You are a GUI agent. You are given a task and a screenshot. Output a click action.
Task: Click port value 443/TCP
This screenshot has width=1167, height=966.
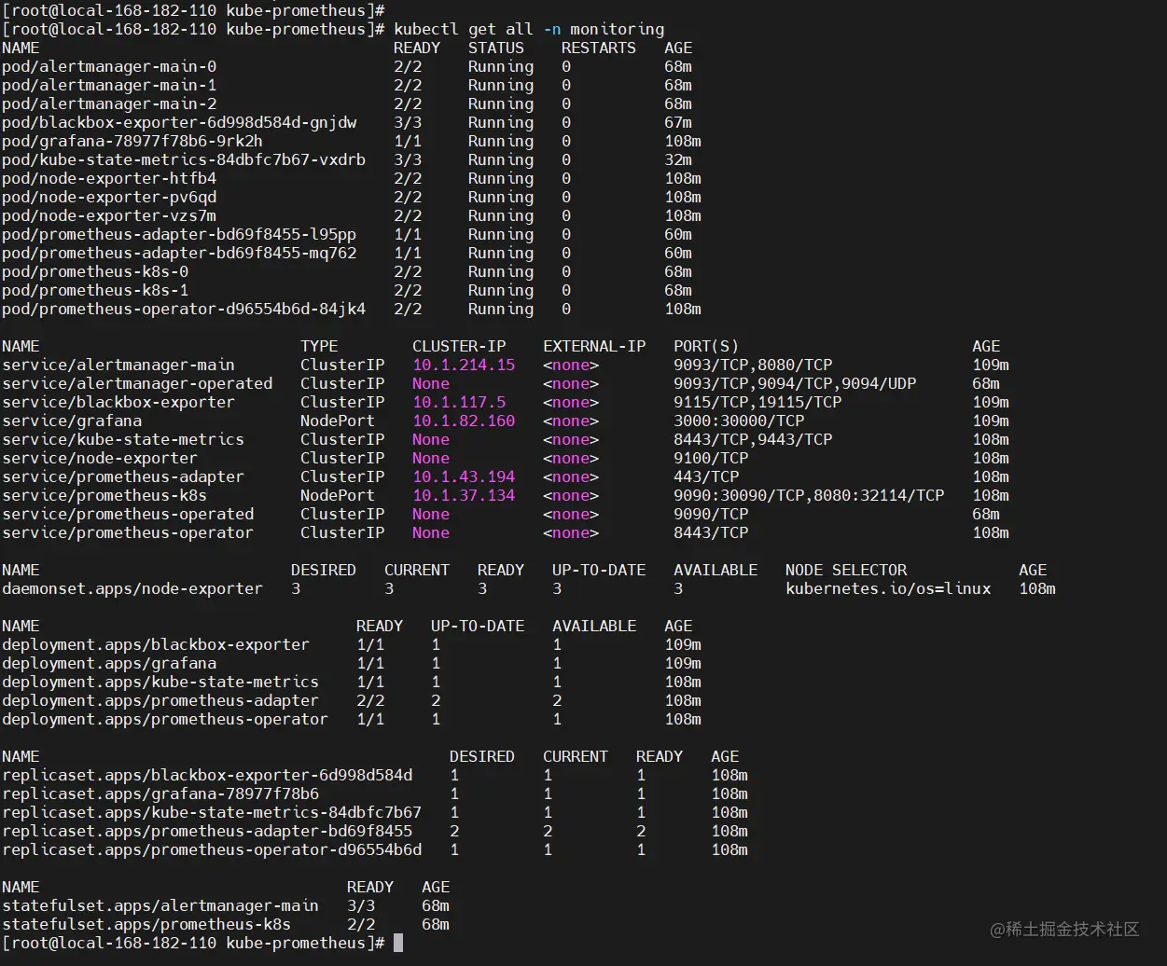[x=706, y=477]
